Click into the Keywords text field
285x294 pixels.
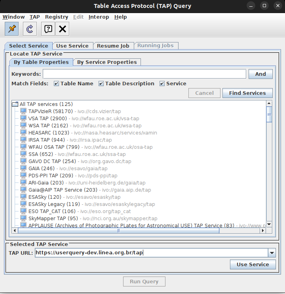point(144,74)
